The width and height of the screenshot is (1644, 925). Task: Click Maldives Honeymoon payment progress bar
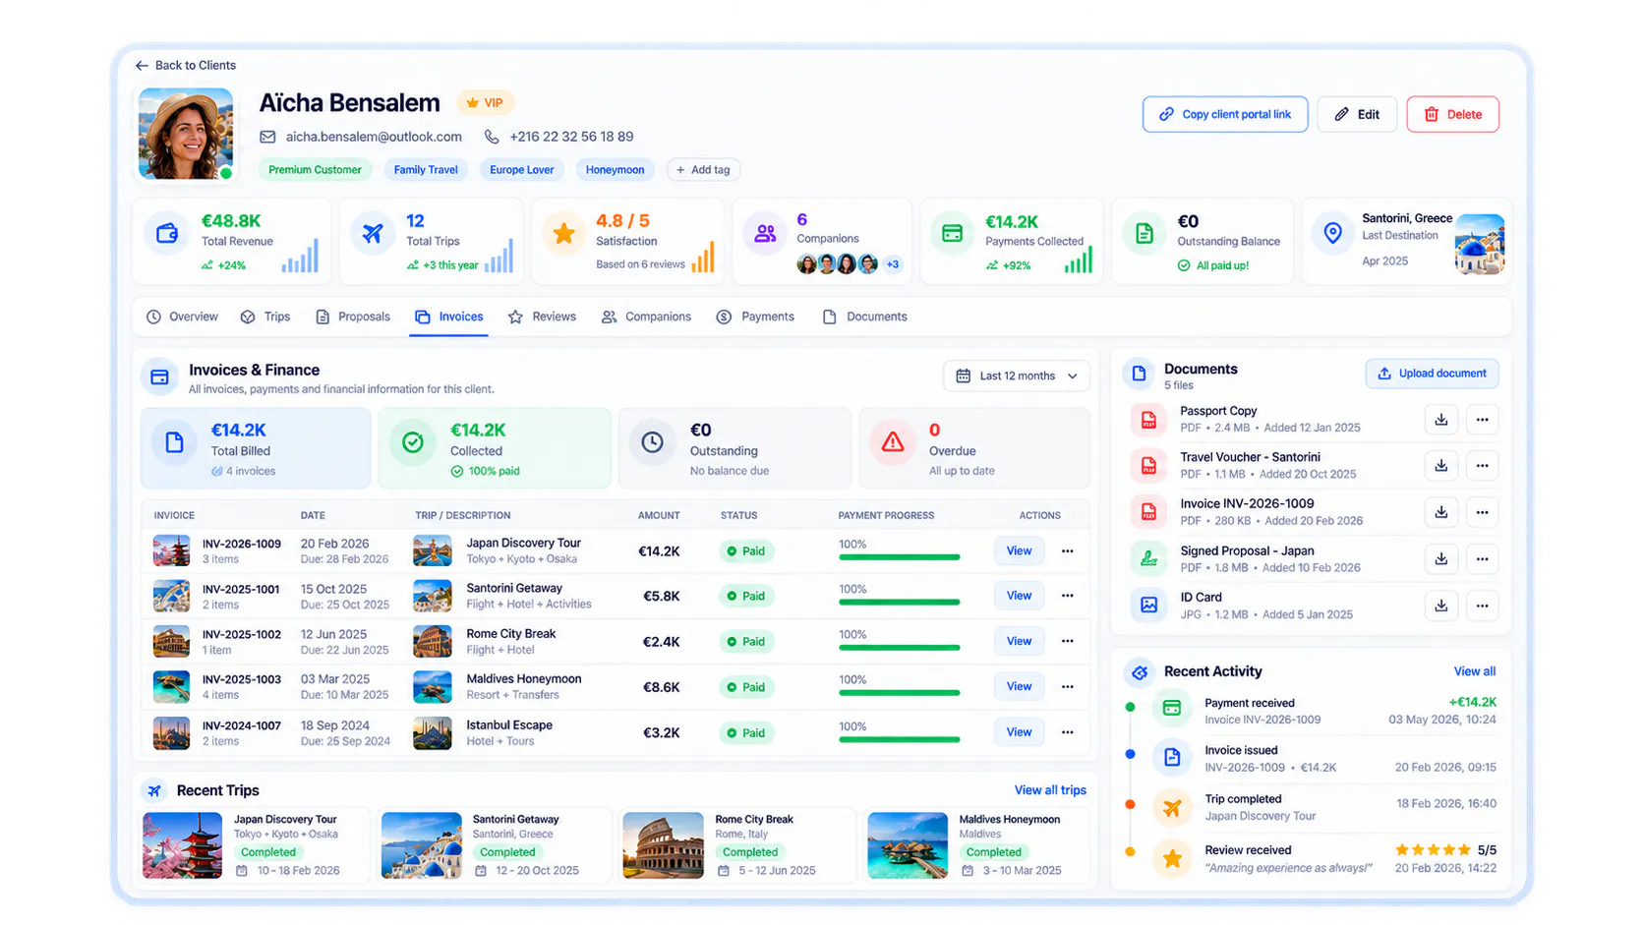[899, 693]
